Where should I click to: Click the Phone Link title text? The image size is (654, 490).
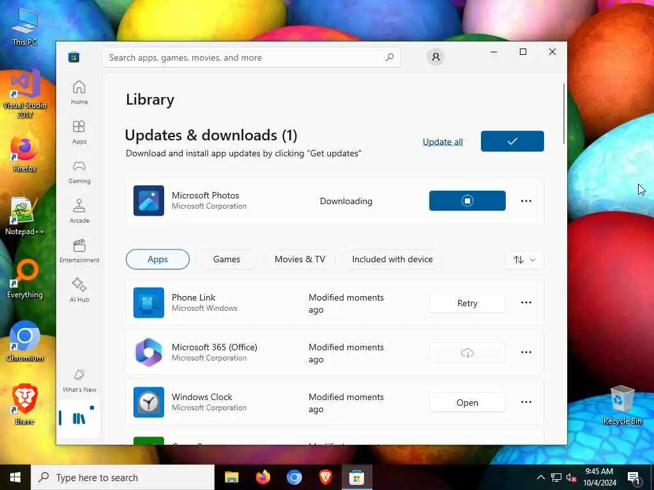pos(194,297)
